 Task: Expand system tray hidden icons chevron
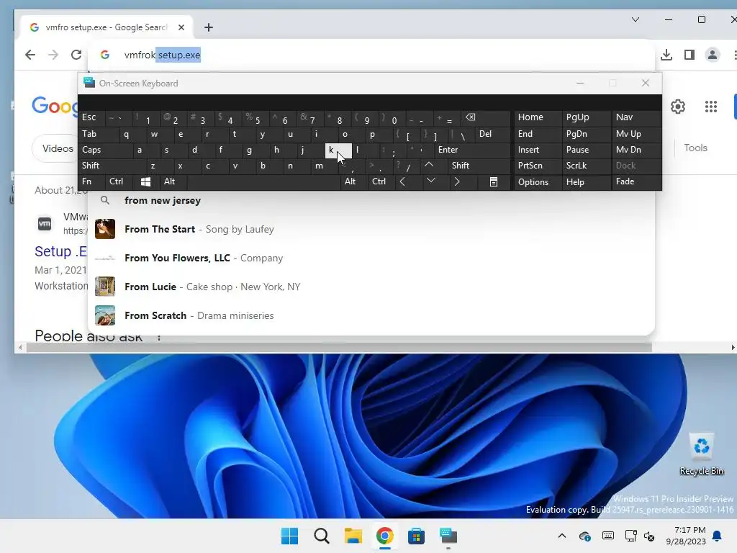(561, 536)
